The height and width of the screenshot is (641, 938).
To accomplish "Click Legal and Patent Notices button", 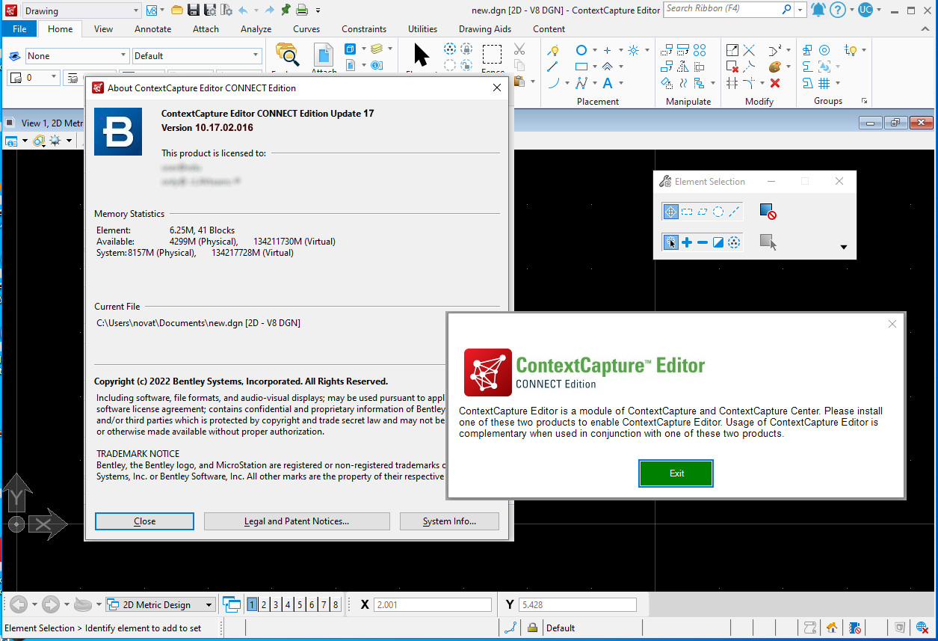I will pyautogui.click(x=297, y=521).
